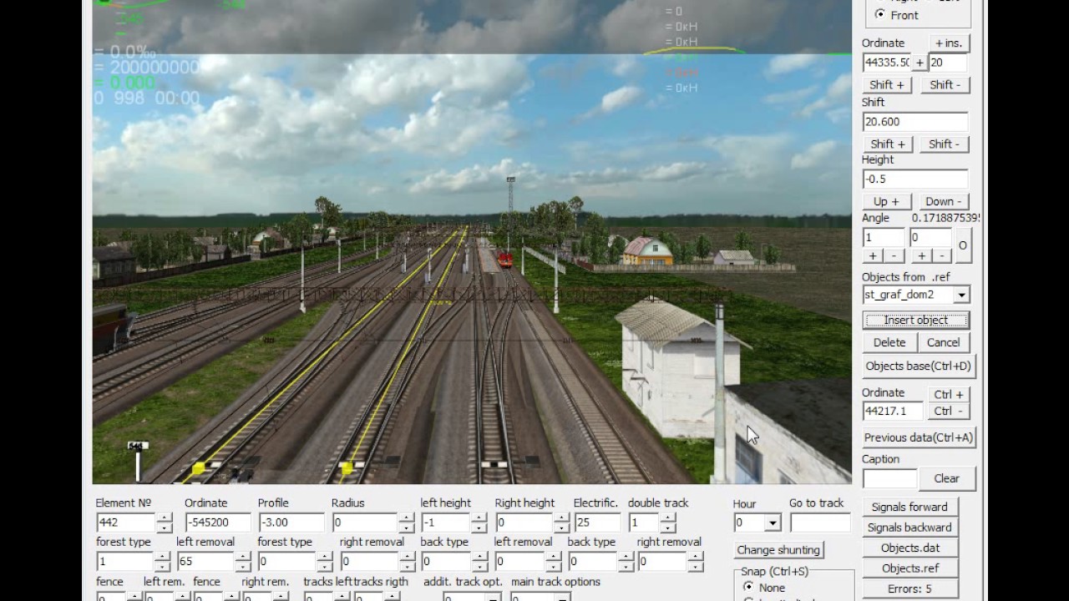Click the 'Up +' height button
The image size is (1069, 601).
(x=886, y=201)
